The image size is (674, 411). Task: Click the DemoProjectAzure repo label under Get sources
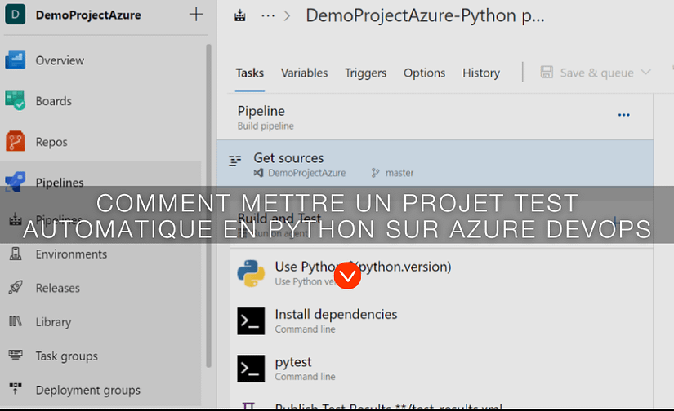pos(307,173)
